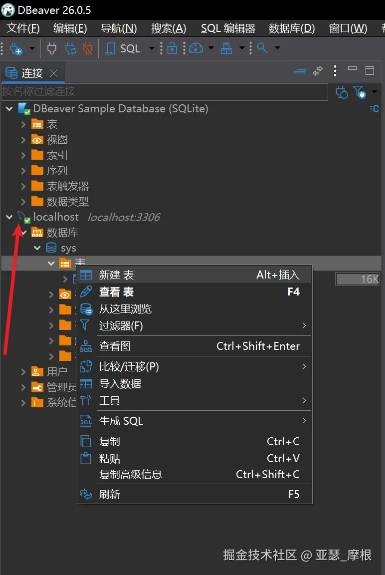Expand the 数据类型 folder chevron

[x=23, y=201]
